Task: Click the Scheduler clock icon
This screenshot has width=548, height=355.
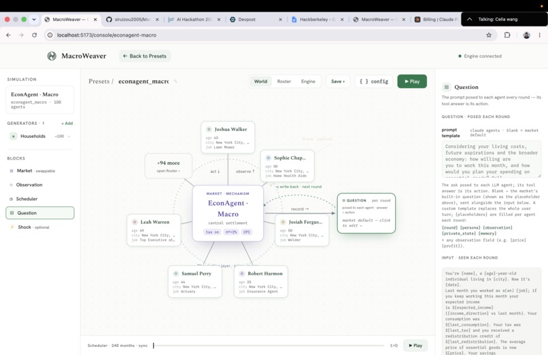Action: pos(11,199)
